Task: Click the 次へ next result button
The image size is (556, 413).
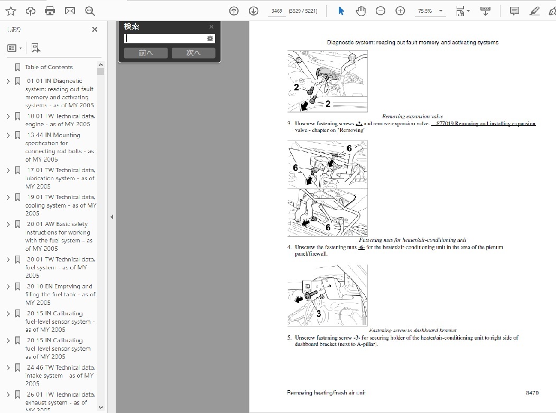Action: [x=193, y=53]
